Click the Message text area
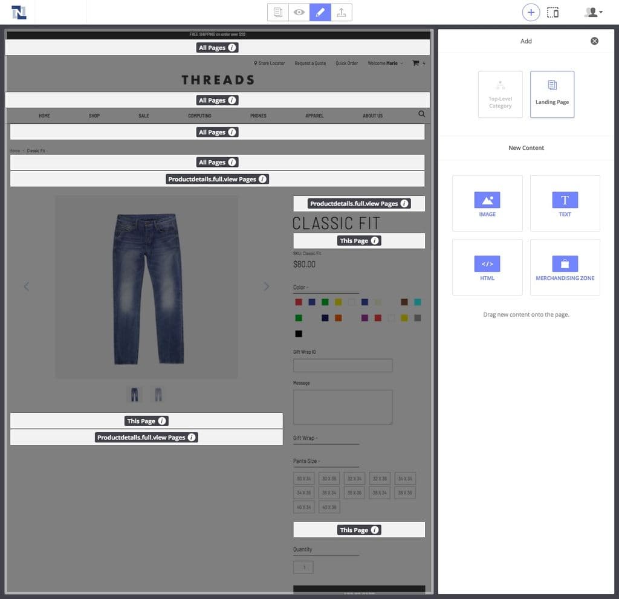This screenshot has height=599, width=619. coord(343,407)
